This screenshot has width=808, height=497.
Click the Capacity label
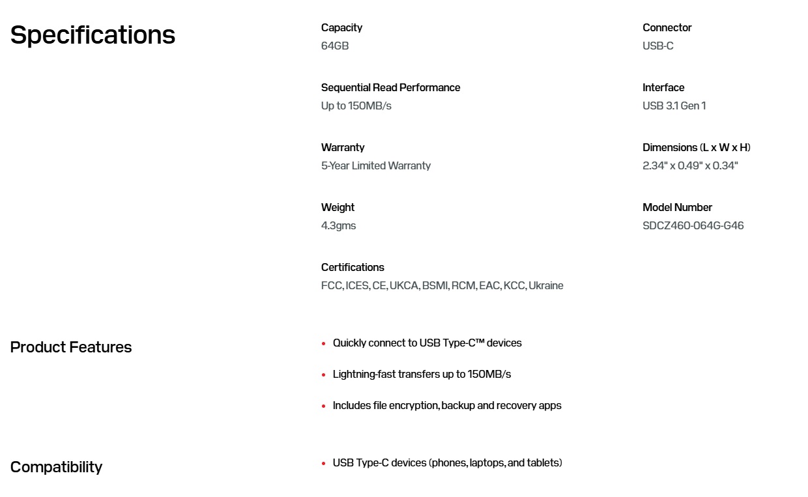click(x=341, y=27)
